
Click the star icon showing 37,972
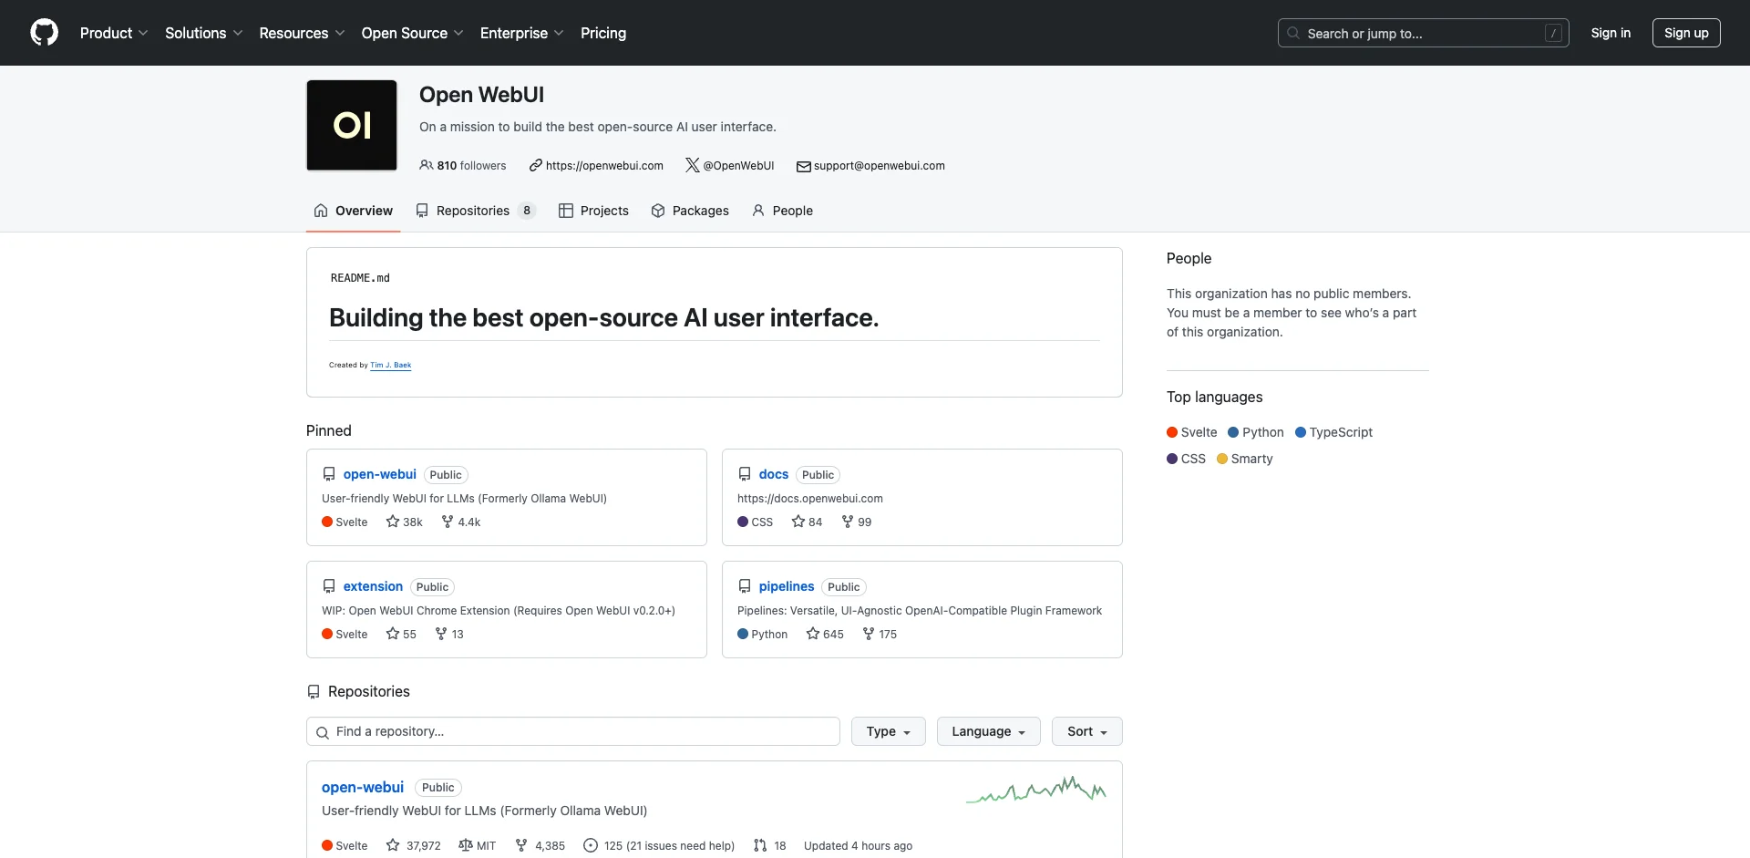click(393, 845)
